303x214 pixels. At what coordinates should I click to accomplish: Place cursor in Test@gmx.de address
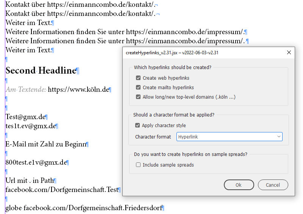click(25, 117)
